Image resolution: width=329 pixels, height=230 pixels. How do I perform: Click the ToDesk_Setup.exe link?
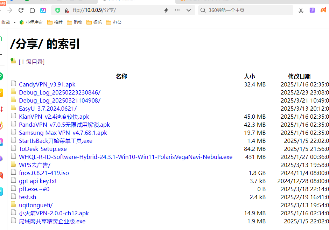[x=43, y=149]
